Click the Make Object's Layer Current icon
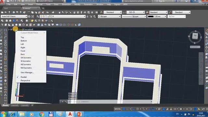This screenshot has height=117, width=208. [x=87, y=17]
